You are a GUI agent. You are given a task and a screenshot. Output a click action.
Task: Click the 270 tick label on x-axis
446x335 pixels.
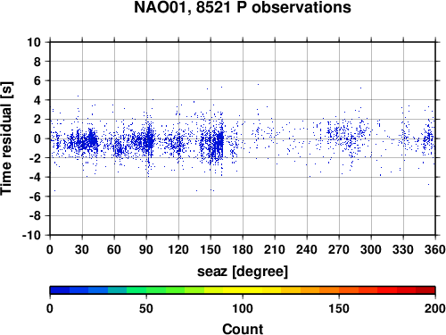tap(339, 249)
